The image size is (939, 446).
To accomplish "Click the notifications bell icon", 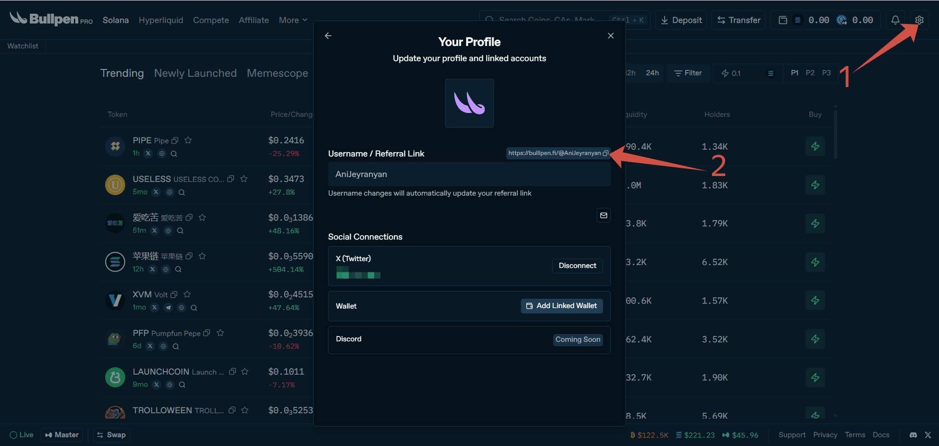I will pos(895,20).
